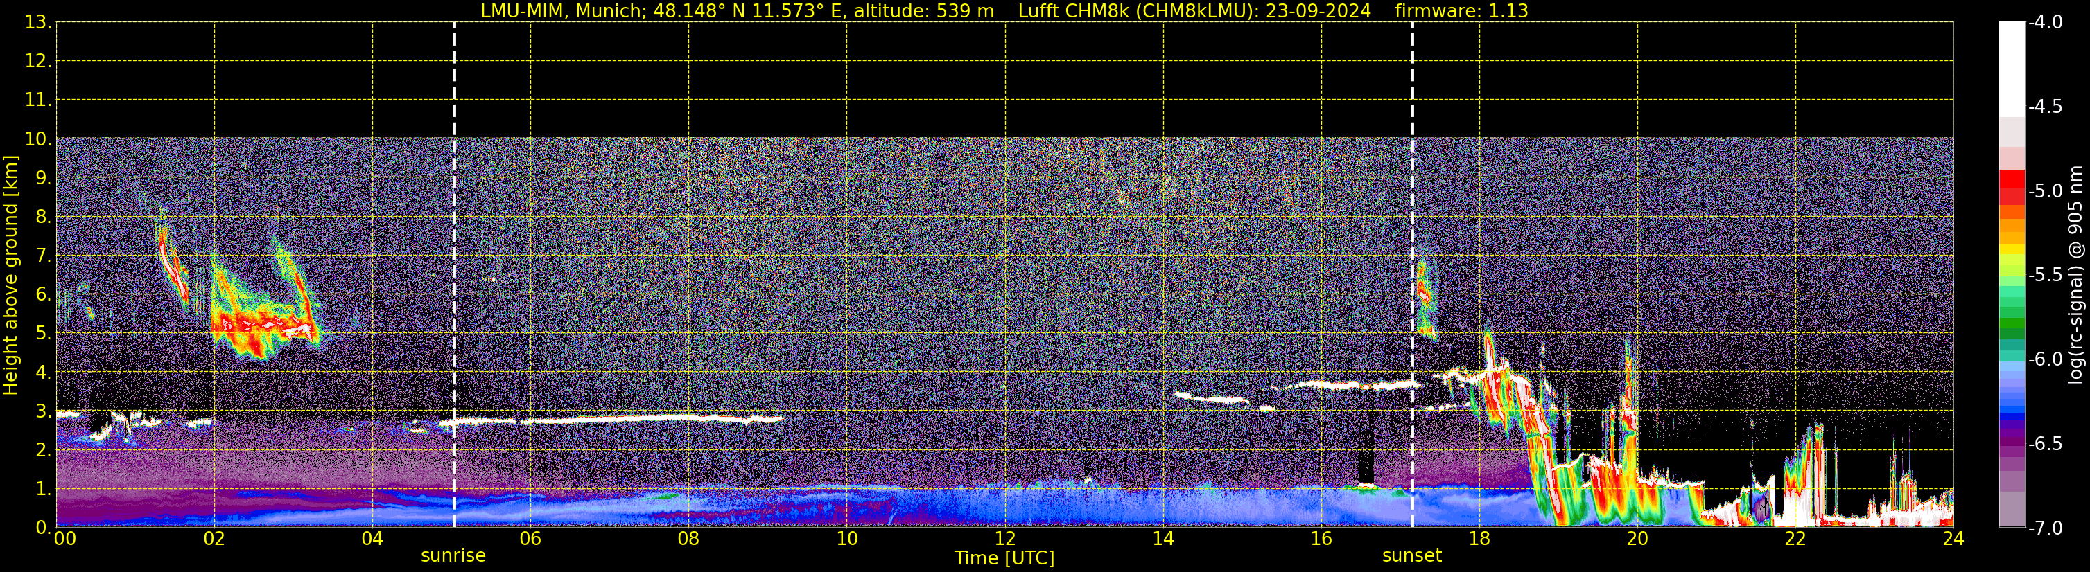Click time tick label '22'
This screenshot has width=2090, height=572.
pos(1795,539)
